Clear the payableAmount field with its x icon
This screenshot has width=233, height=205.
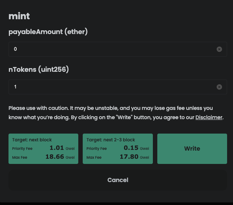pos(219,49)
